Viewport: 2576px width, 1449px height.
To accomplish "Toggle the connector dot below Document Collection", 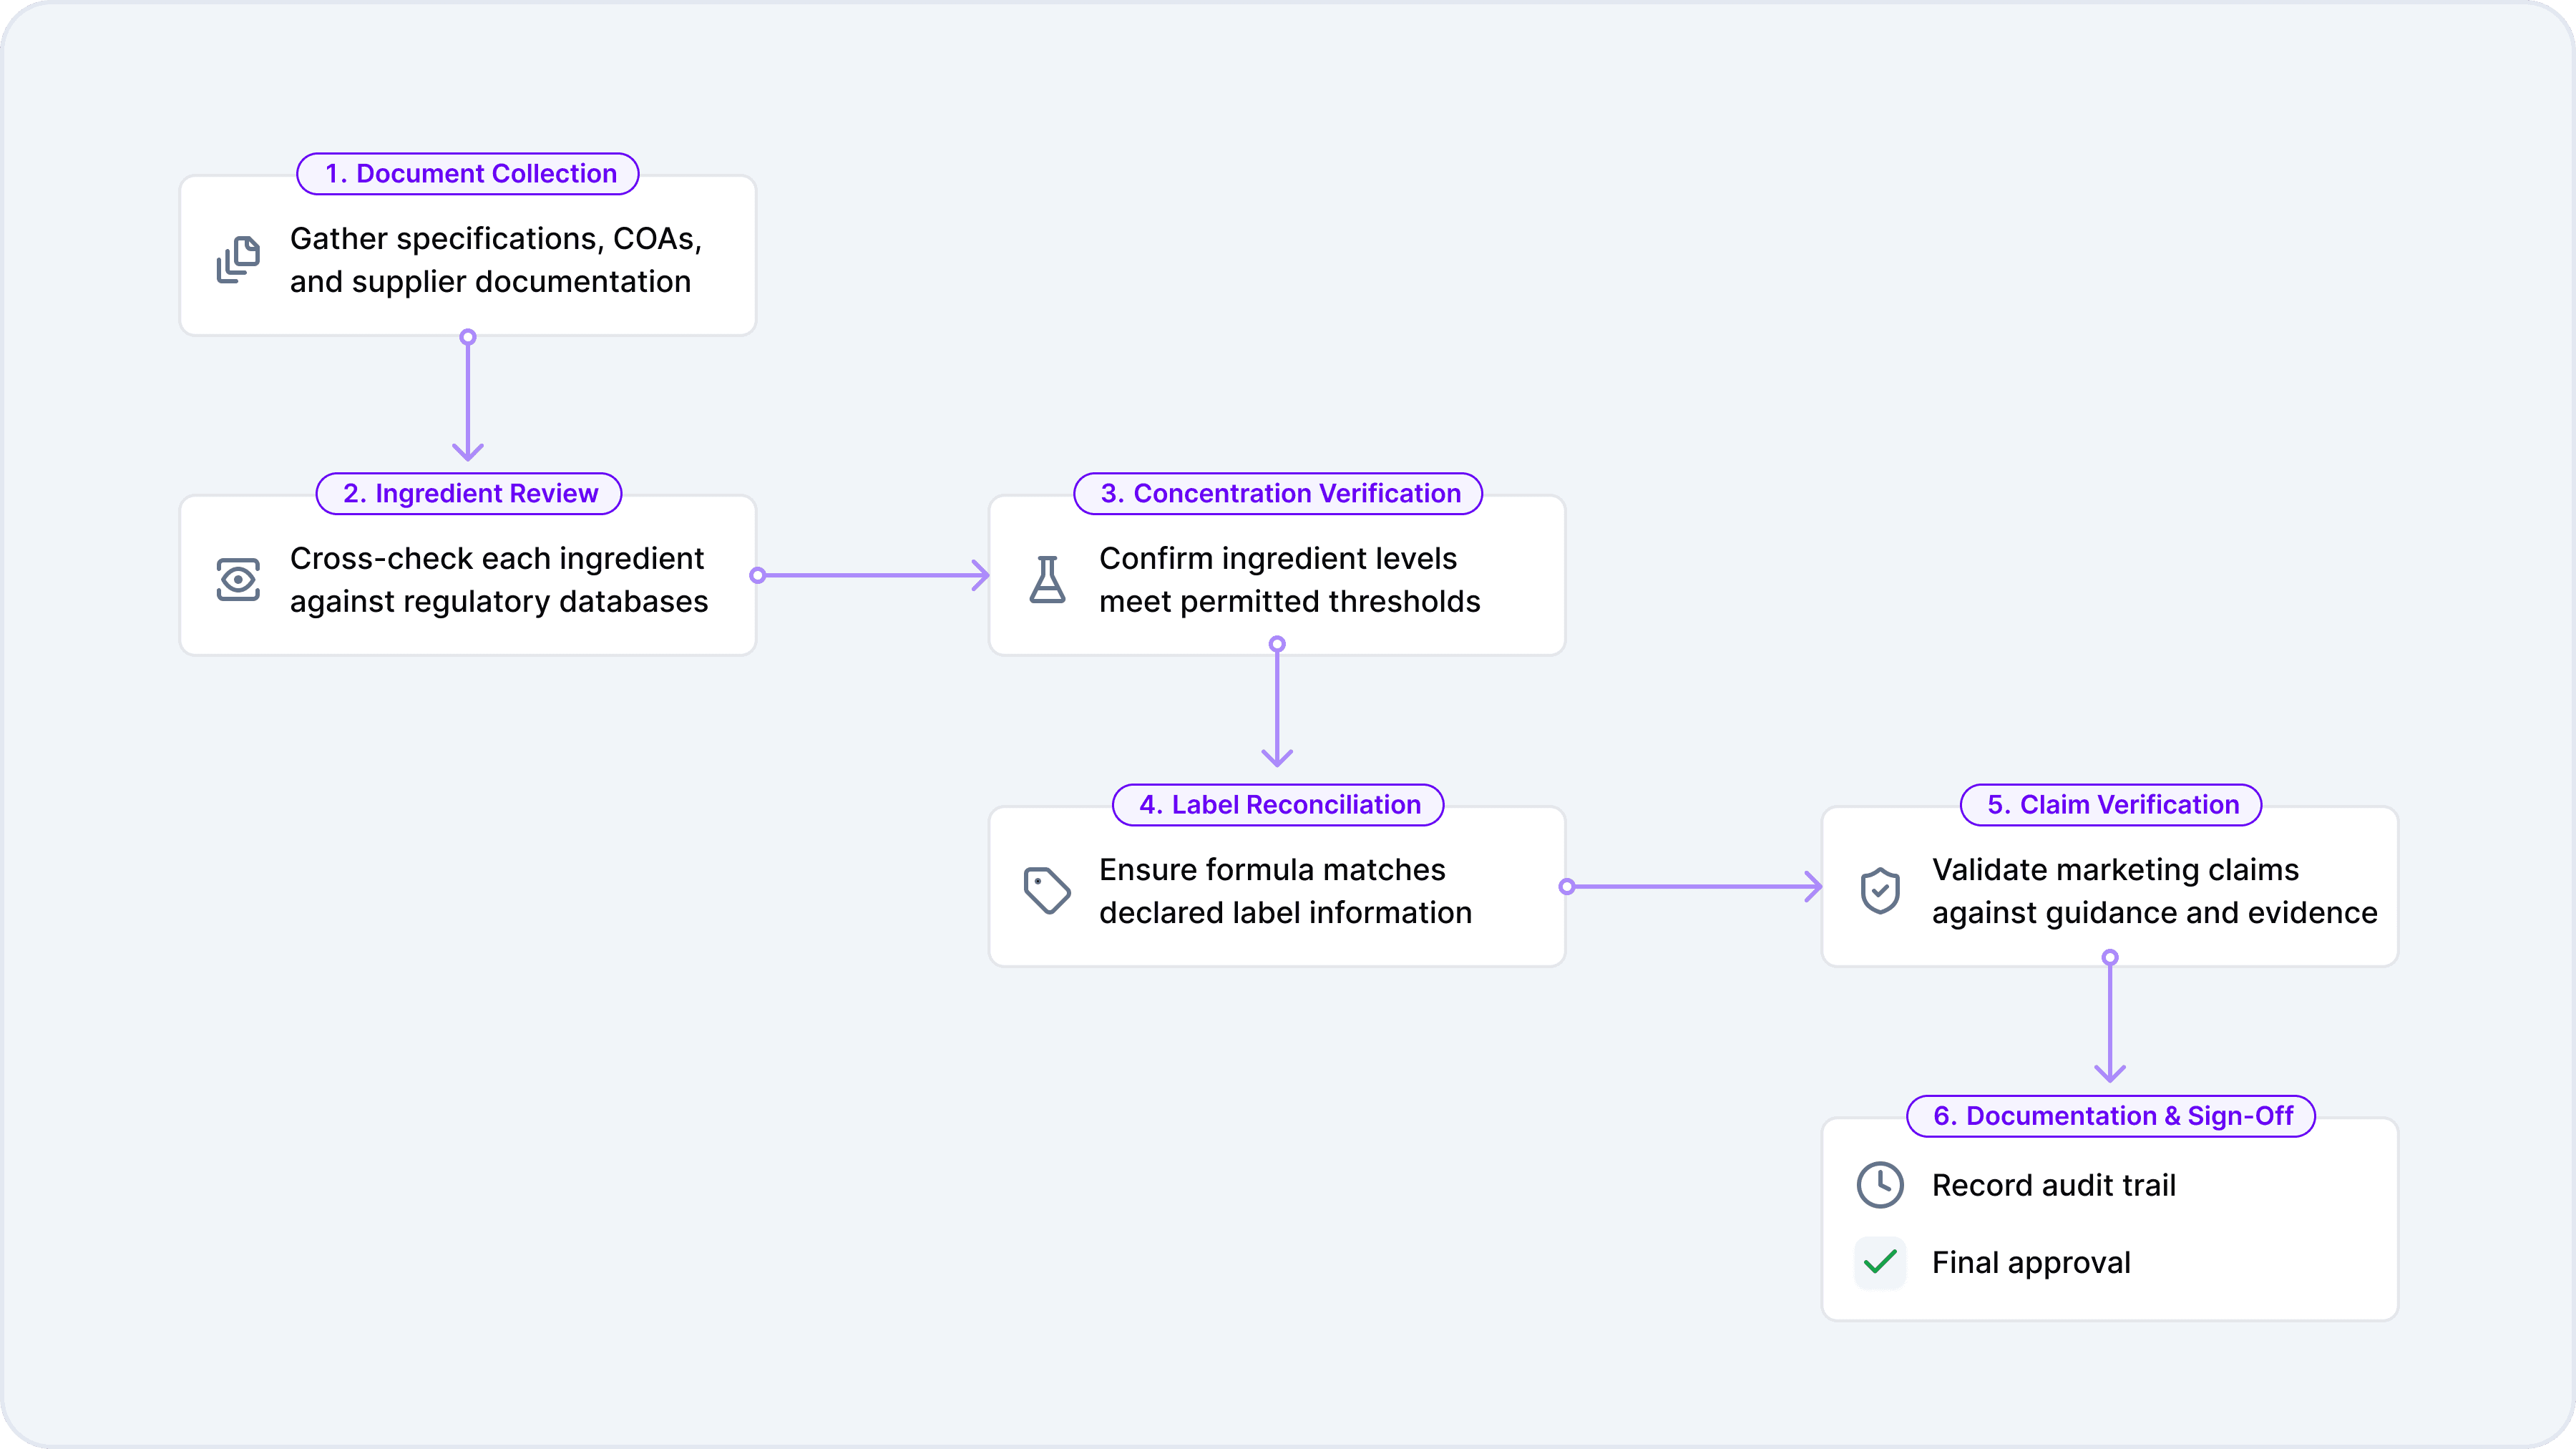I will coord(467,337).
